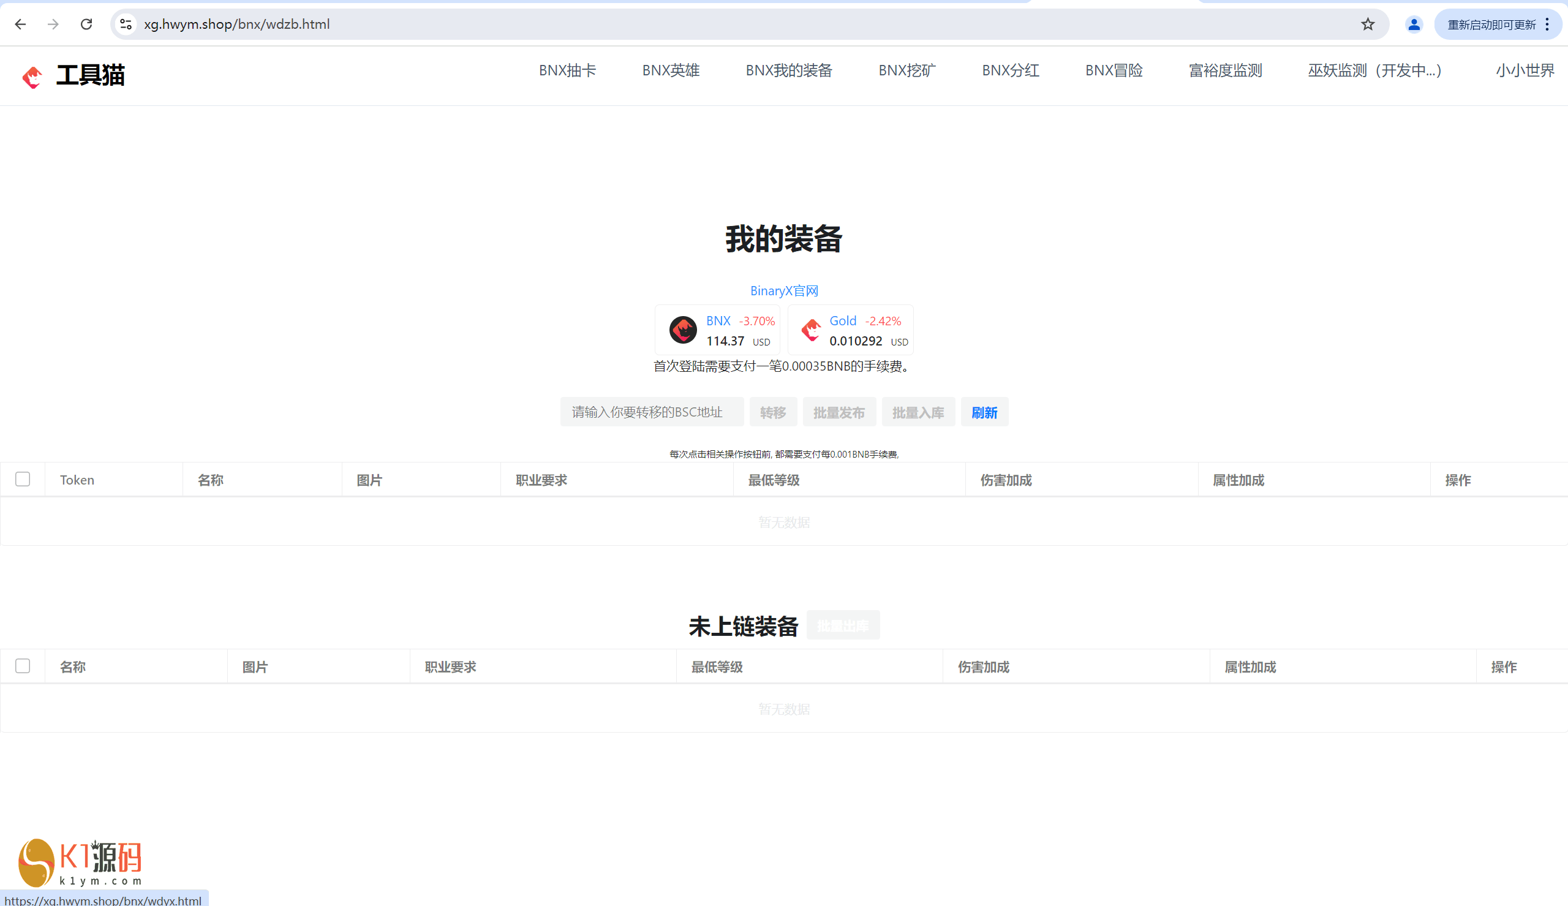Click the BNX token price icon
This screenshot has height=906, width=1568.
(x=682, y=330)
